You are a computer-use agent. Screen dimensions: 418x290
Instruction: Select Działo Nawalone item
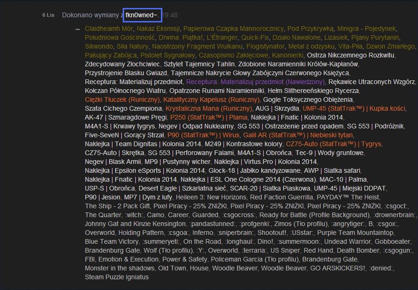click(296, 37)
